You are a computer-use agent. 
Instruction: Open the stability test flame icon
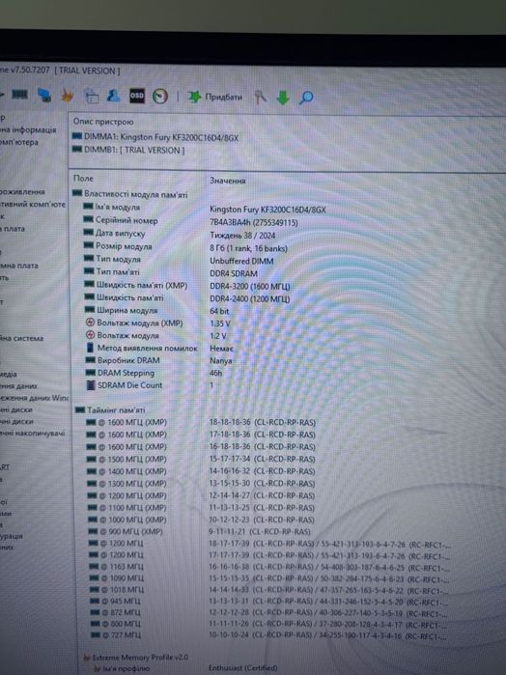(x=68, y=96)
